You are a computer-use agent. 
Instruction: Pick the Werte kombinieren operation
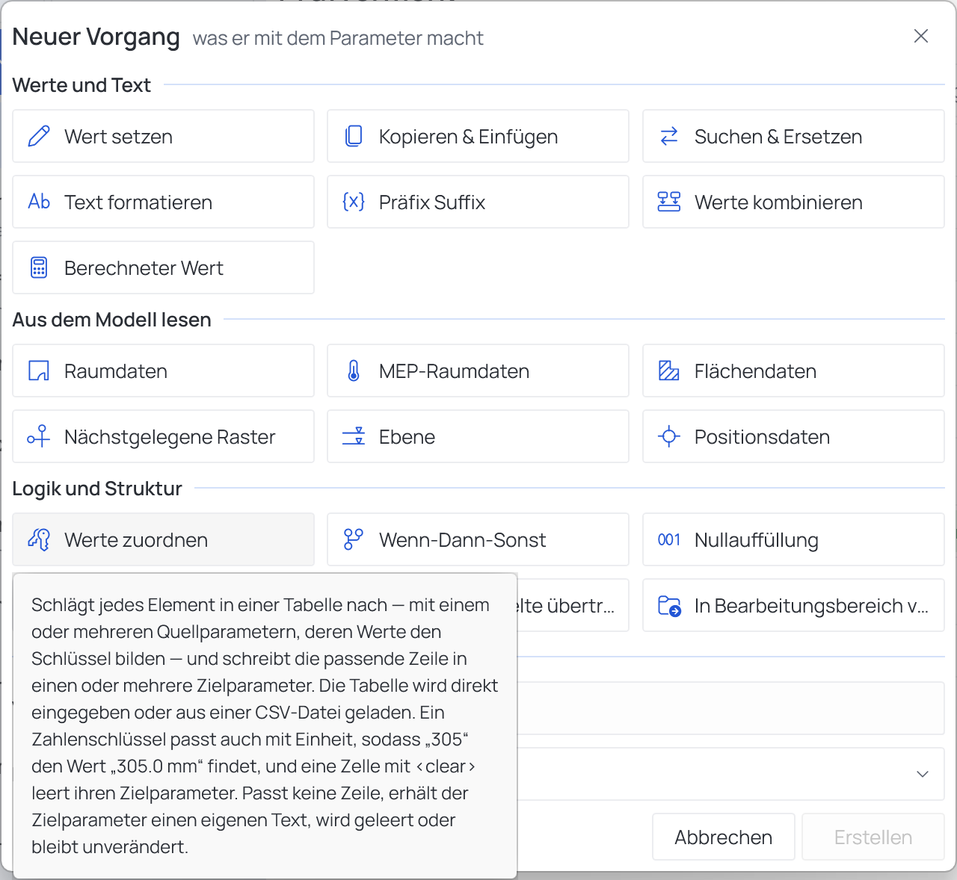793,202
